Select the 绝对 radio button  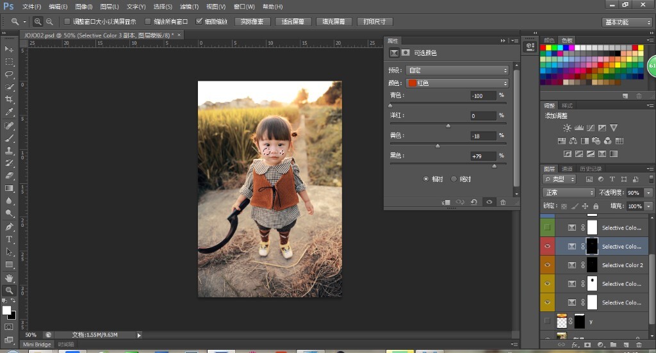point(454,179)
